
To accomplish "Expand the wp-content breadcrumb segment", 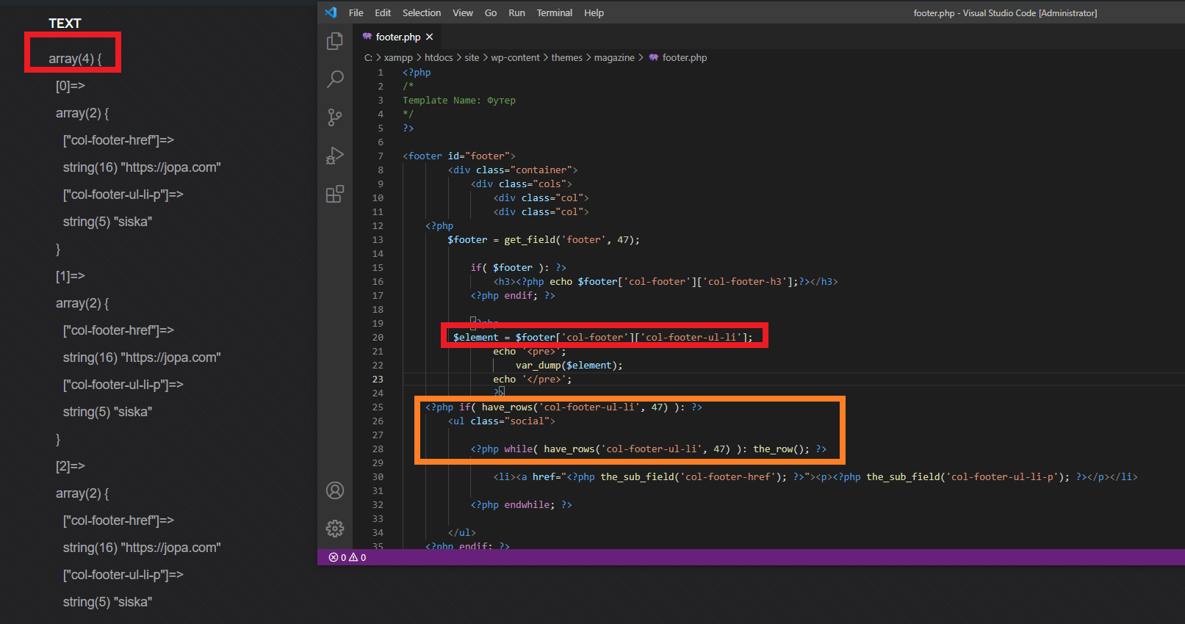I will pyautogui.click(x=515, y=57).
